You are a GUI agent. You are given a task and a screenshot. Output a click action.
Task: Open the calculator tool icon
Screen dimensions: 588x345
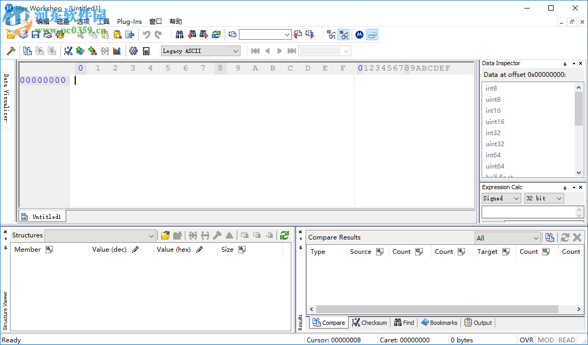point(146,51)
